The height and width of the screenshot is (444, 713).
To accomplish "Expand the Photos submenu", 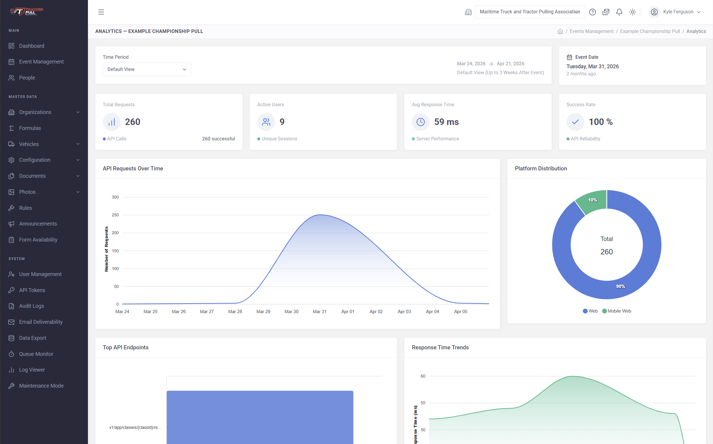I will point(44,192).
